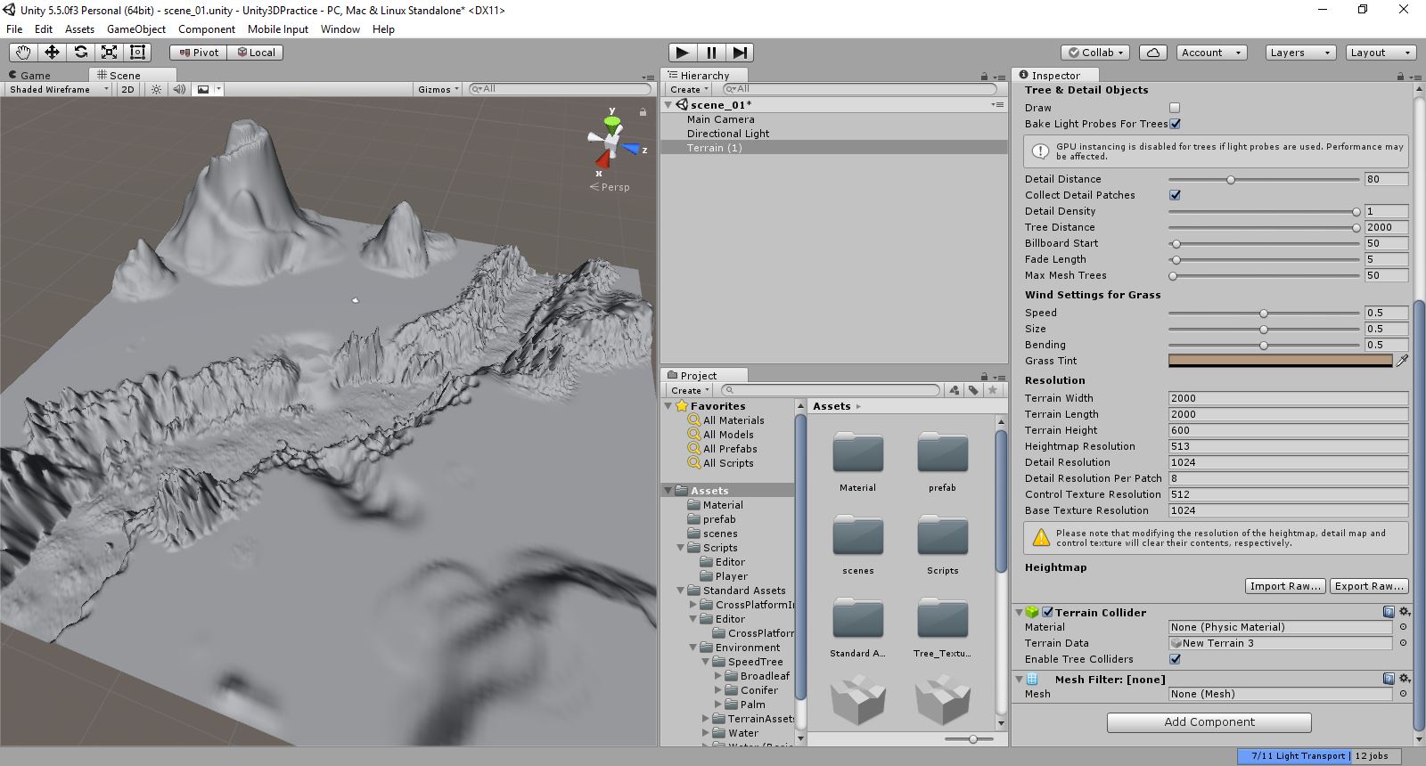The image size is (1426, 766).
Task: Select the Hand tool
Action: 22,53
